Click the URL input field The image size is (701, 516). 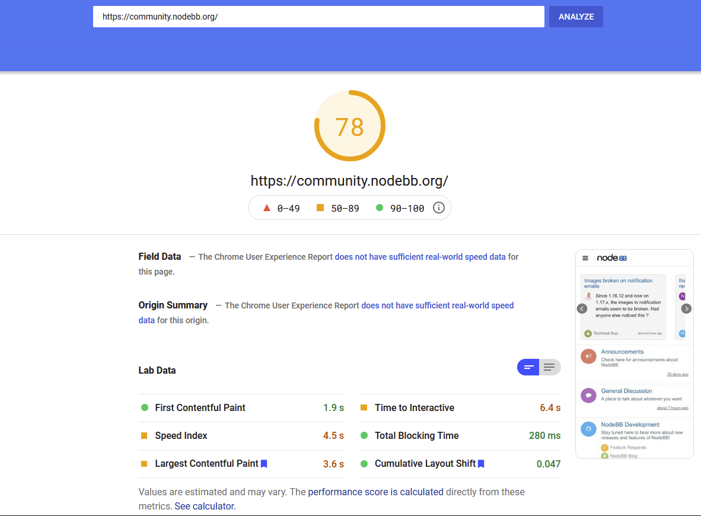[x=318, y=17]
